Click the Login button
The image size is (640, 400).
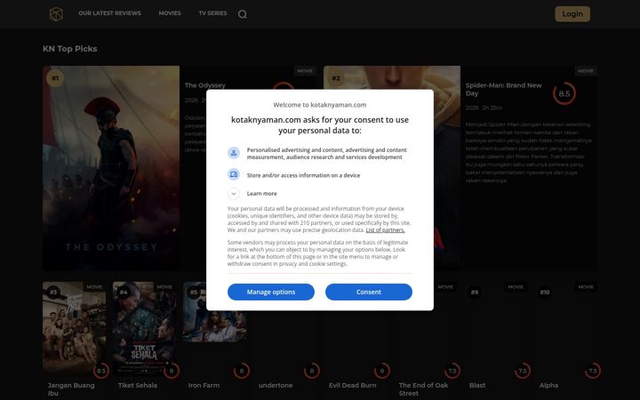coord(572,14)
